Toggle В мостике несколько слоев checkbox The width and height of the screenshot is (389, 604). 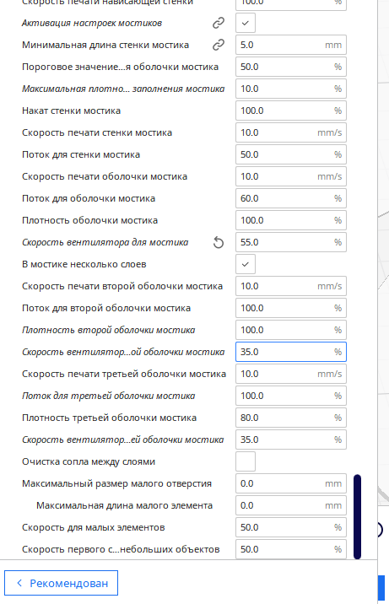[246, 264]
